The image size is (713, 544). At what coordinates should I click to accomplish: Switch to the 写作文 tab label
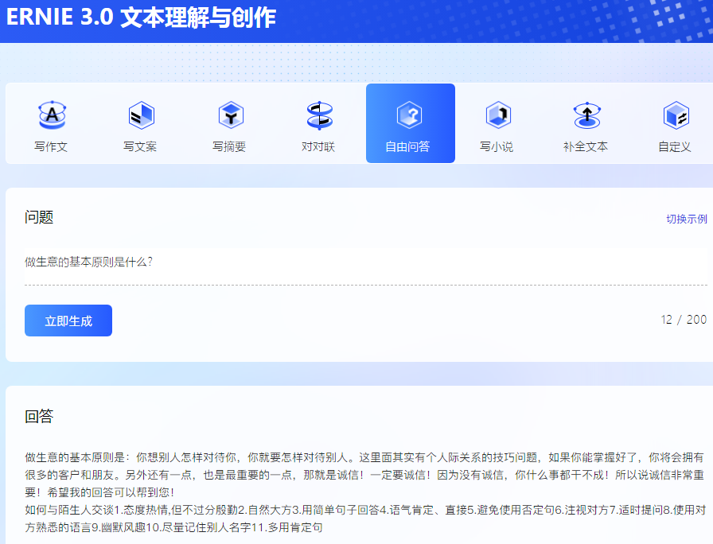pyautogui.click(x=51, y=147)
